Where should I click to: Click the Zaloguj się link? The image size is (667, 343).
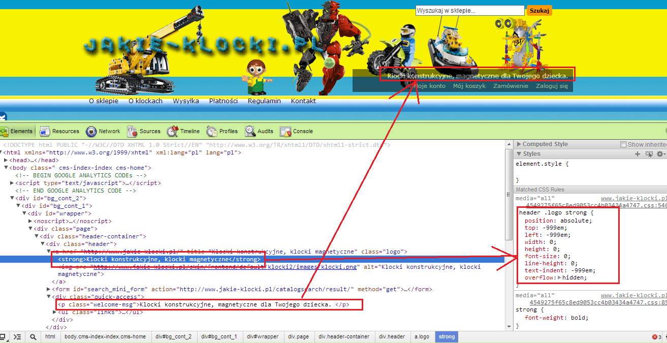[552, 86]
